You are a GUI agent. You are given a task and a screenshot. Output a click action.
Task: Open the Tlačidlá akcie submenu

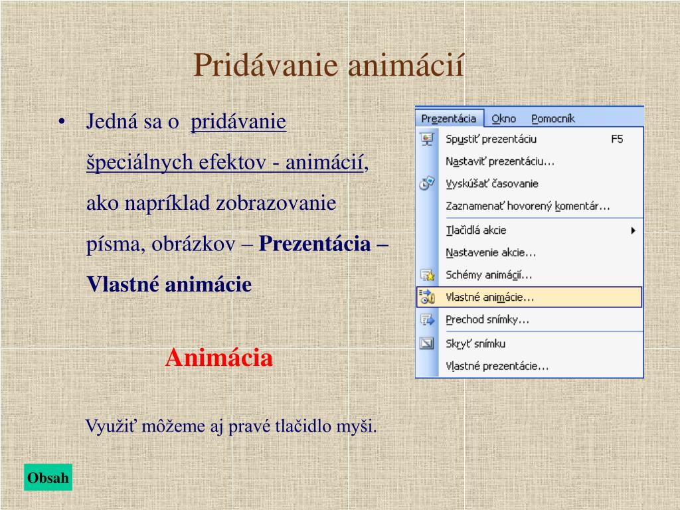click(x=529, y=230)
